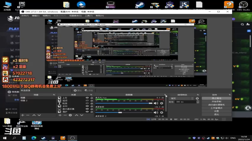Image resolution: width=252 pixels, height=141 pixels.
Task: Select the 显示器采集 source row
Action: [76, 109]
